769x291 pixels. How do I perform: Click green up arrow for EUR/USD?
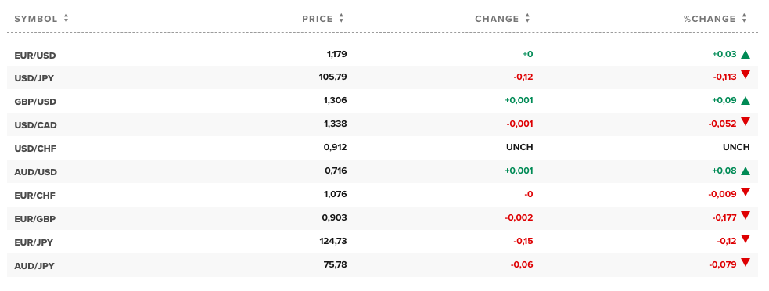[x=746, y=55]
